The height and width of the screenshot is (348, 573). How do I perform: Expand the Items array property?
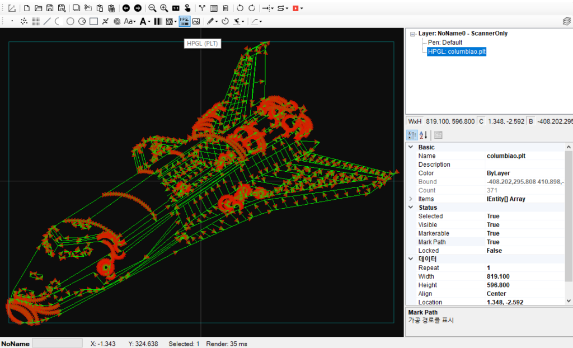click(x=411, y=199)
